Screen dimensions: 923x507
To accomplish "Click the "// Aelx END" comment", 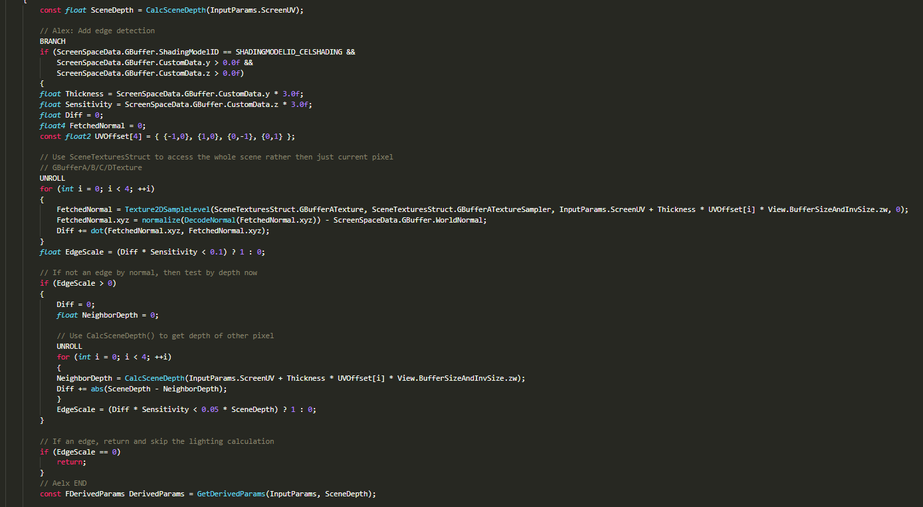I will 63,483.
